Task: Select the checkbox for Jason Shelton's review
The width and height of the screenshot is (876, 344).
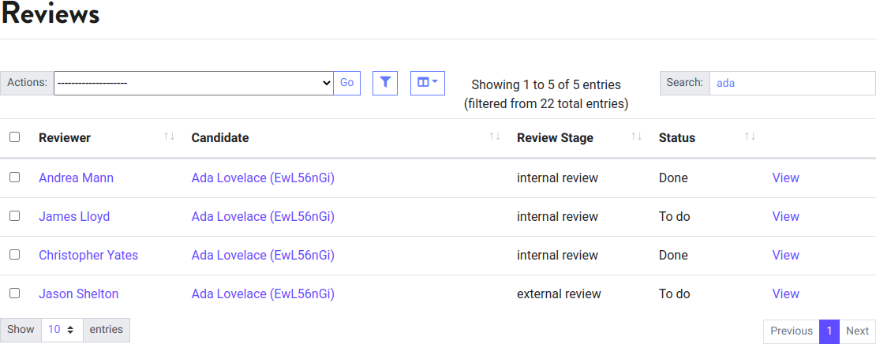Action: (15, 294)
